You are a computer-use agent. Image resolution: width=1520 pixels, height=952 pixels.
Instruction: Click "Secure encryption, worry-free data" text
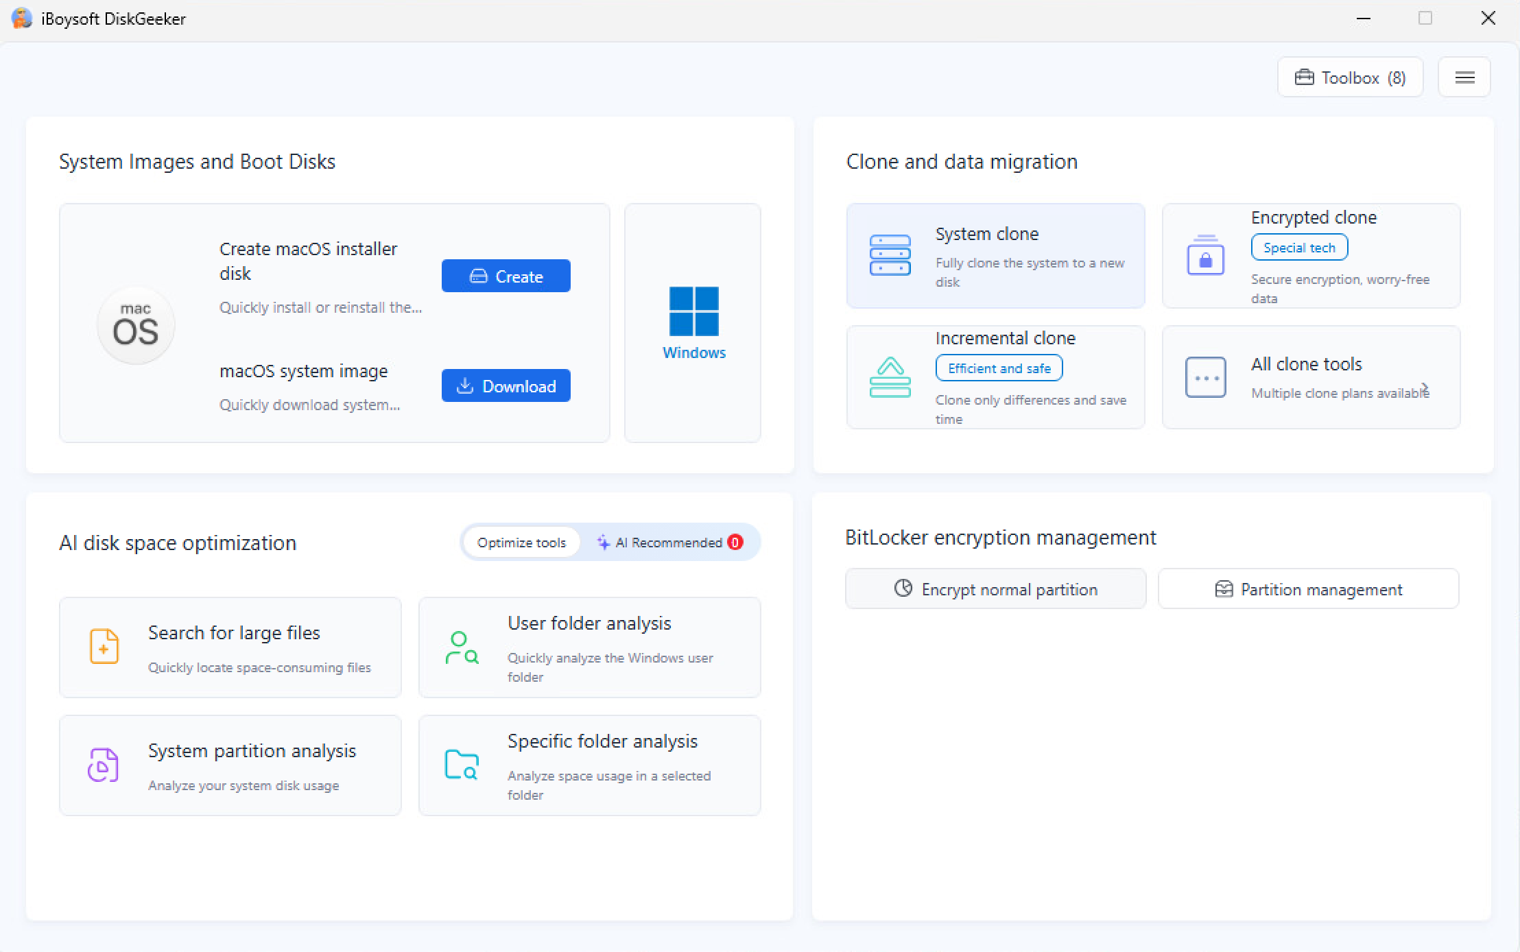coord(1340,289)
